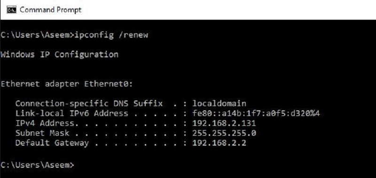Click the first C:\Users\Aseem> prompt path
The width and height of the screenshot is (376, 178).
click(x=38, y=35)
